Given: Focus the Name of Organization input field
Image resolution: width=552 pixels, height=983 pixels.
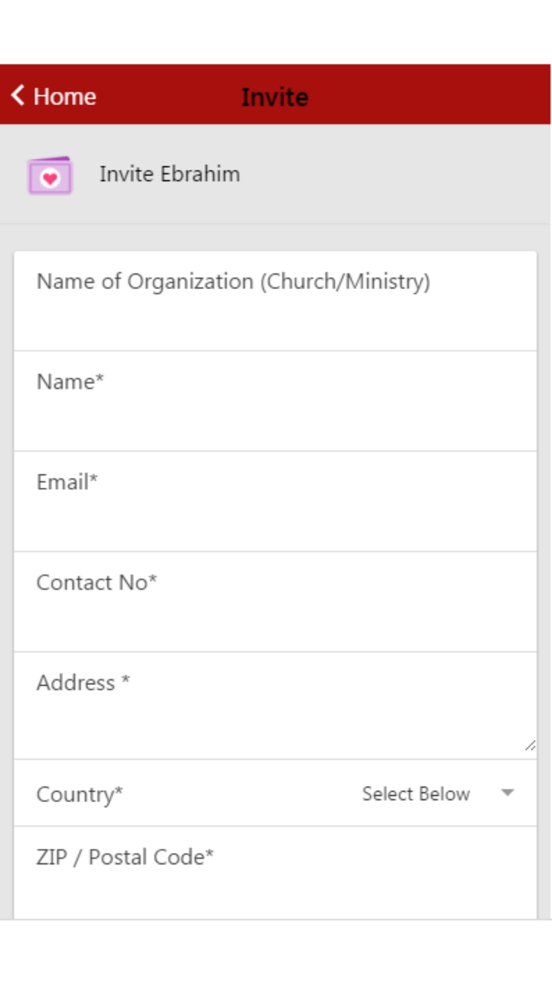Looking at the screenshot, I should pyautogui.click(x=275, y=301).
